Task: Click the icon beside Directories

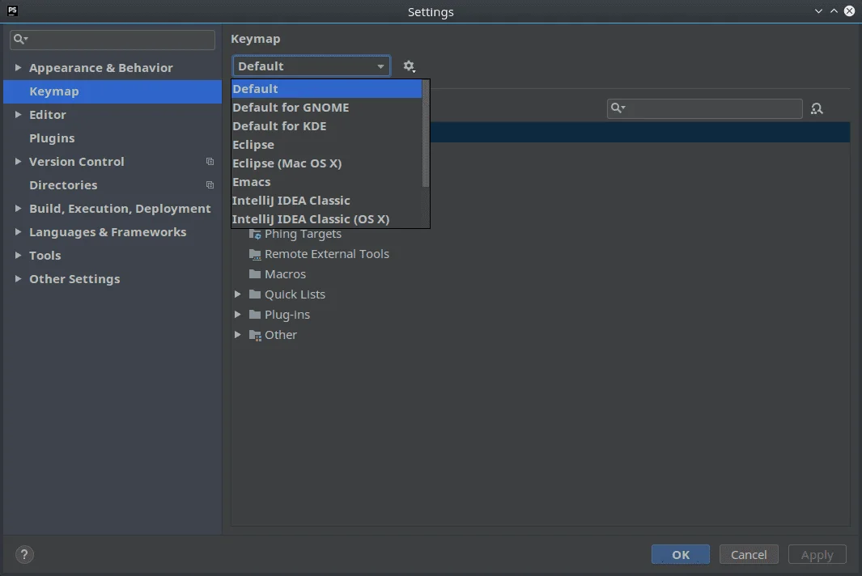Action: [210, 184]
